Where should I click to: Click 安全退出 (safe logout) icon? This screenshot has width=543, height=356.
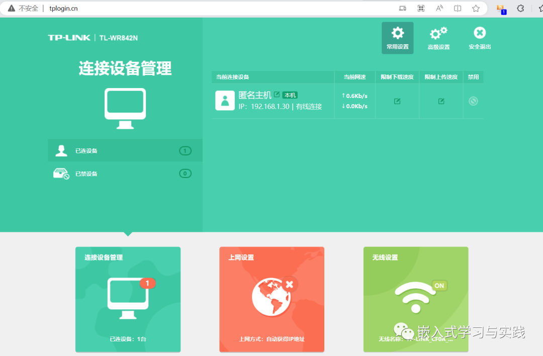point(479,33)
